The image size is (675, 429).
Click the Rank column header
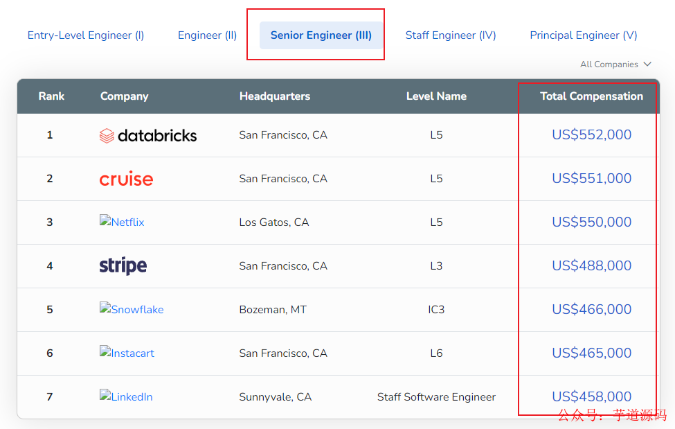point(51,96)
